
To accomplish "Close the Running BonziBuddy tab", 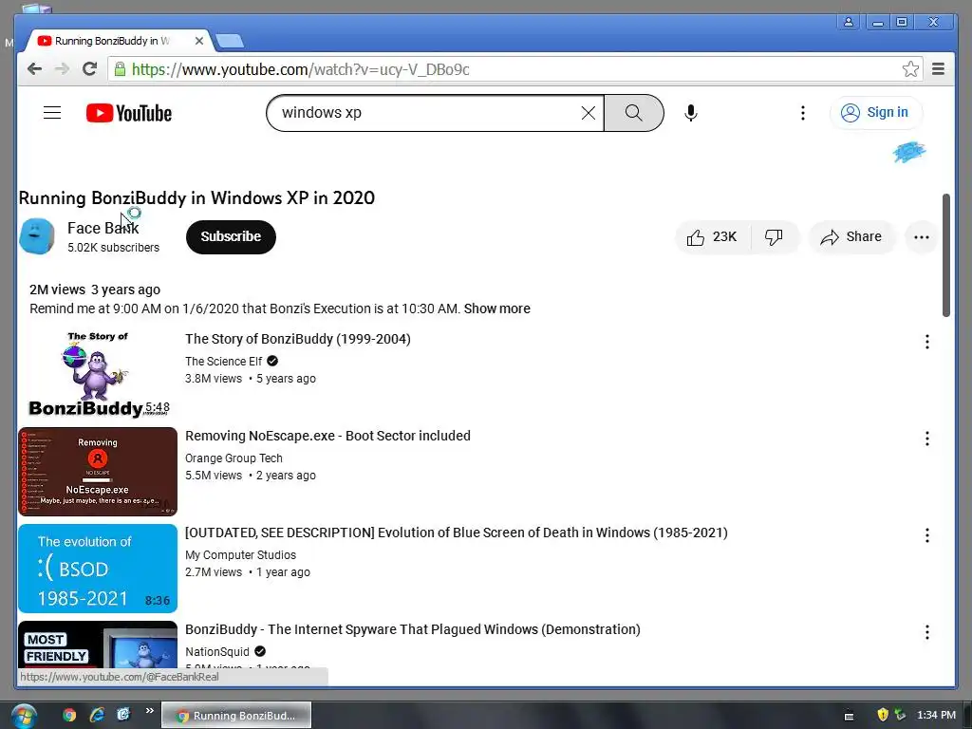I will [199, 41].
